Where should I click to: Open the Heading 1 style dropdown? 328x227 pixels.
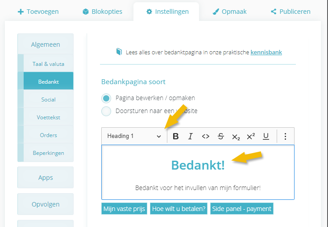[134, 136]
